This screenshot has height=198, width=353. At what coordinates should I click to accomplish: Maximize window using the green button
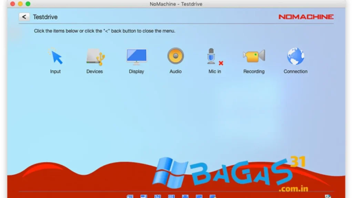click(28, 4)
